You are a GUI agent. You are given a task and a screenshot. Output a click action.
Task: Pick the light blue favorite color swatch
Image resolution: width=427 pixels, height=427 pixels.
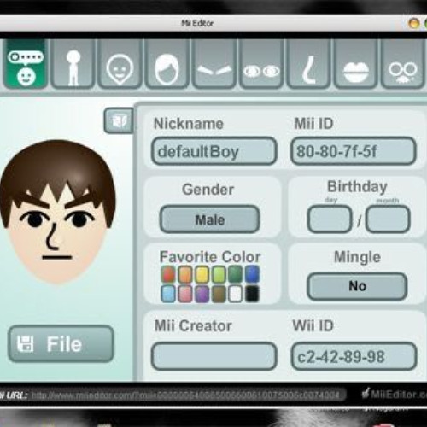tap(168, 294)
